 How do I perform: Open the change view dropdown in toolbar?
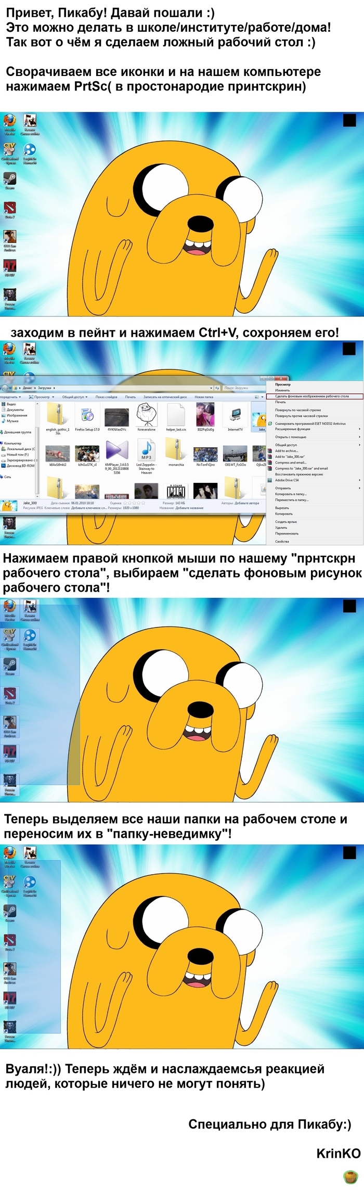[262, 397]
